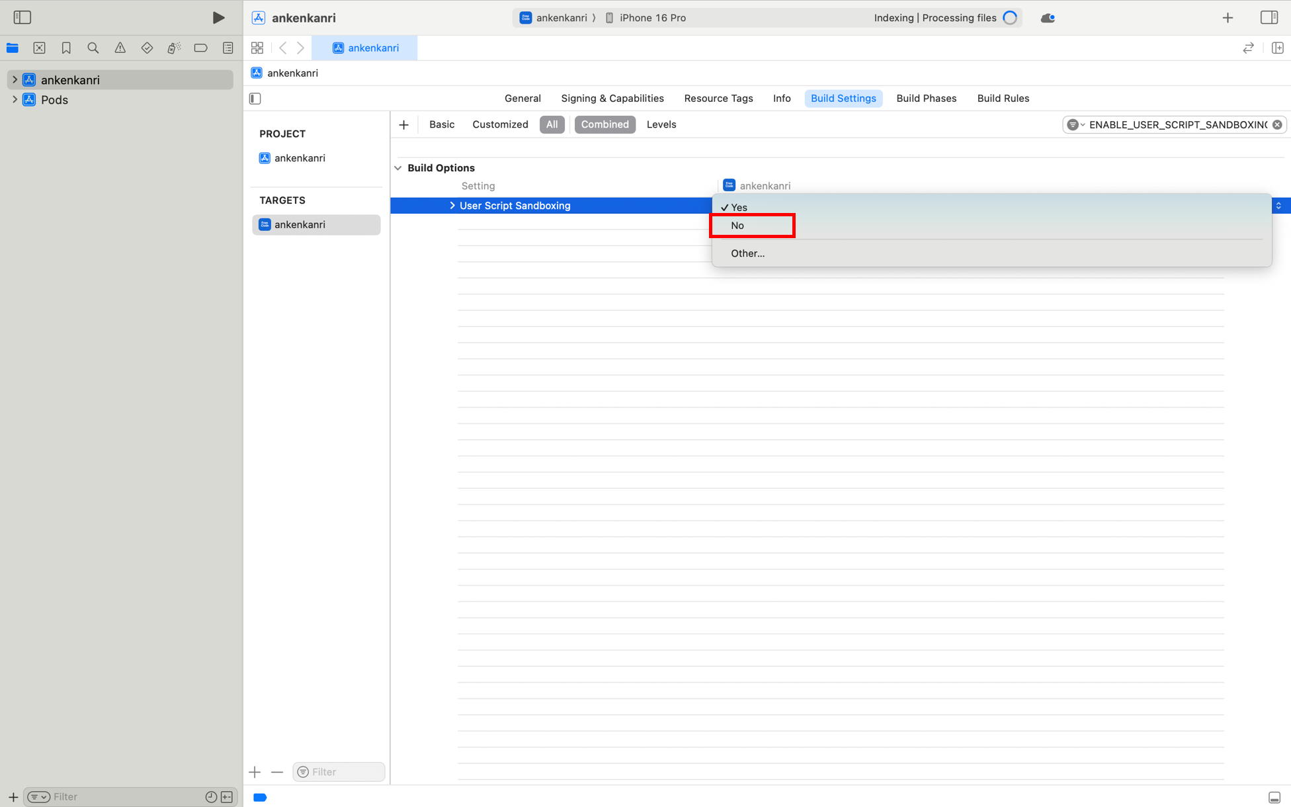1291x807 pixels.
Task: Open the Build Rules tab
Action: pos(1003,99)
